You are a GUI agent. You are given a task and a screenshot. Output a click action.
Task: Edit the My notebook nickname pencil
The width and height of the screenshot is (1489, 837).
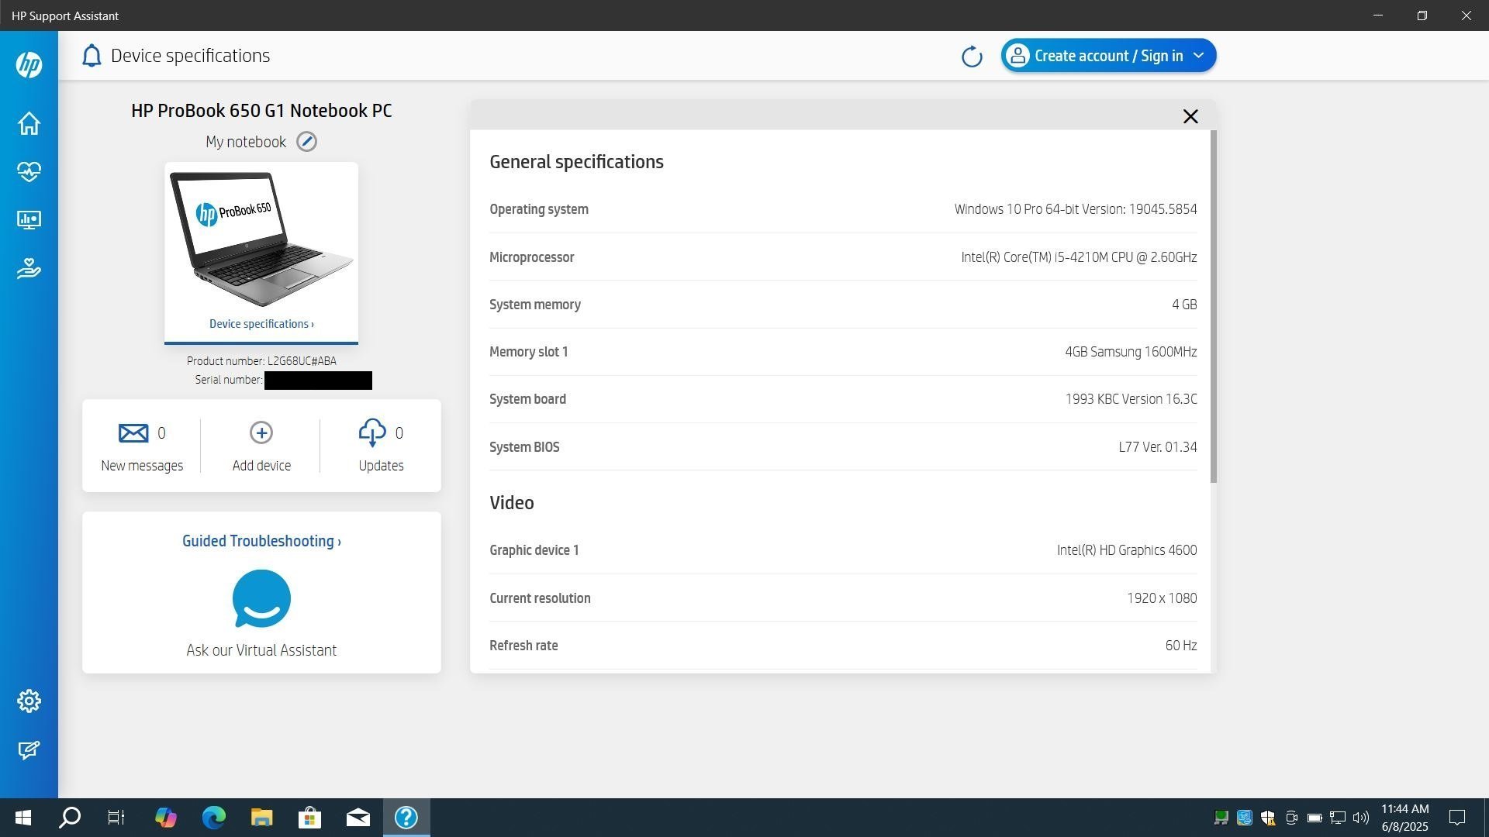pos(307,142)
